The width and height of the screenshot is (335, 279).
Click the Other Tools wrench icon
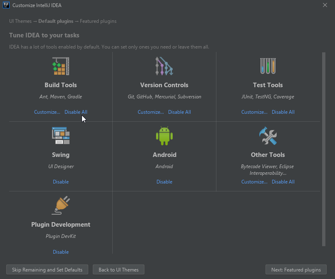click(268, 136)
